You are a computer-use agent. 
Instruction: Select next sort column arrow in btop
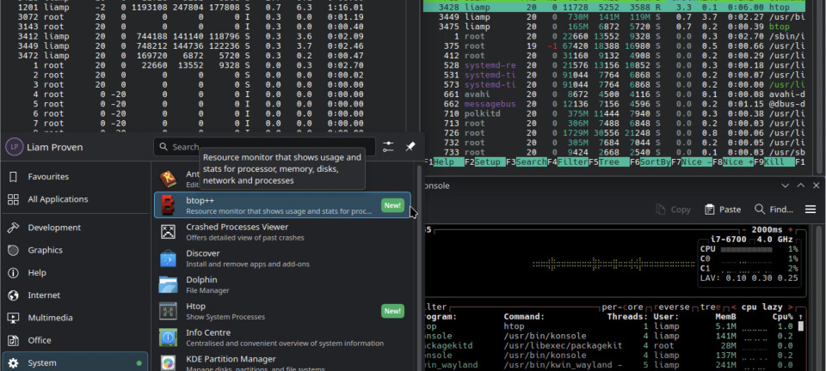point(791,307)
